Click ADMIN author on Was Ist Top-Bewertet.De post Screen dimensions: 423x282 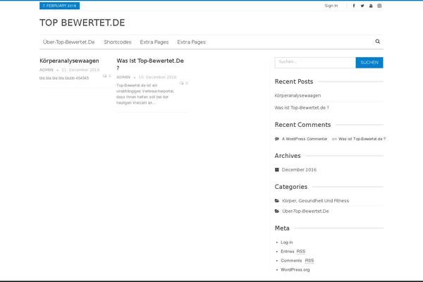tap(123, 77)
